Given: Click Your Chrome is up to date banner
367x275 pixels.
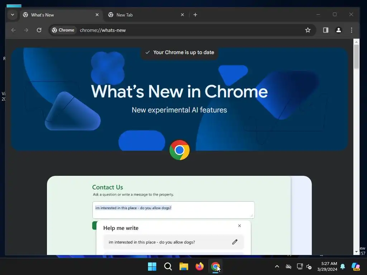Looking at the screenshot, I should pos(179,52).
